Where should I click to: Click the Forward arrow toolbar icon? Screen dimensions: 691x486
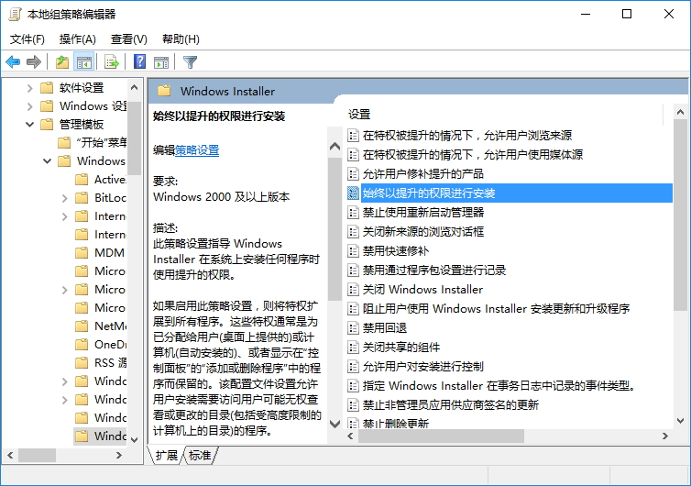pos(34,61)
